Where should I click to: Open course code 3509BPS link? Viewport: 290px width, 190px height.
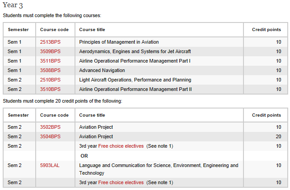coord(50,51)
